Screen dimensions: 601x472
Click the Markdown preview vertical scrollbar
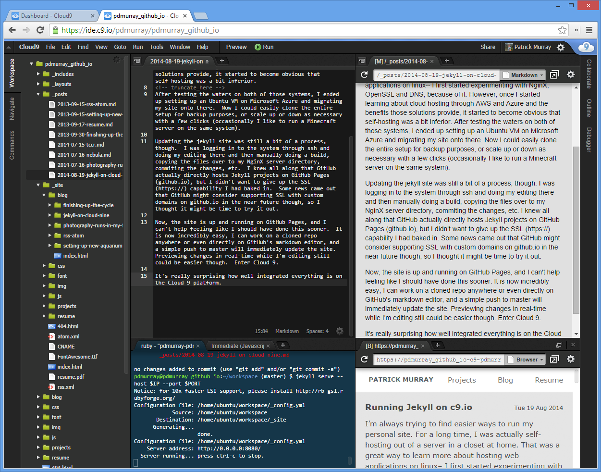coord(576,231)
